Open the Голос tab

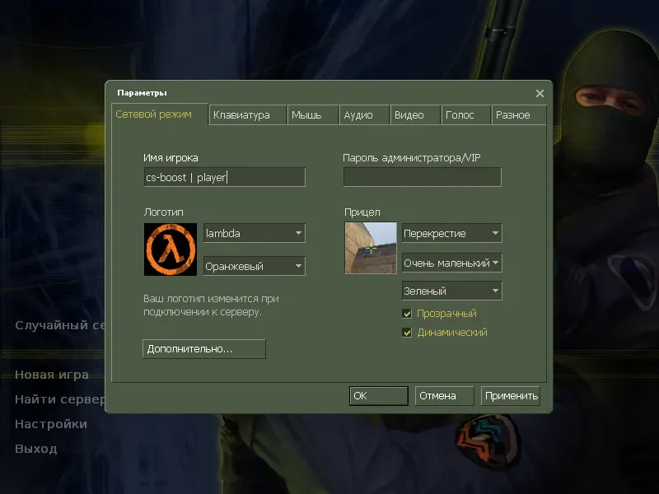pos(465,114)
